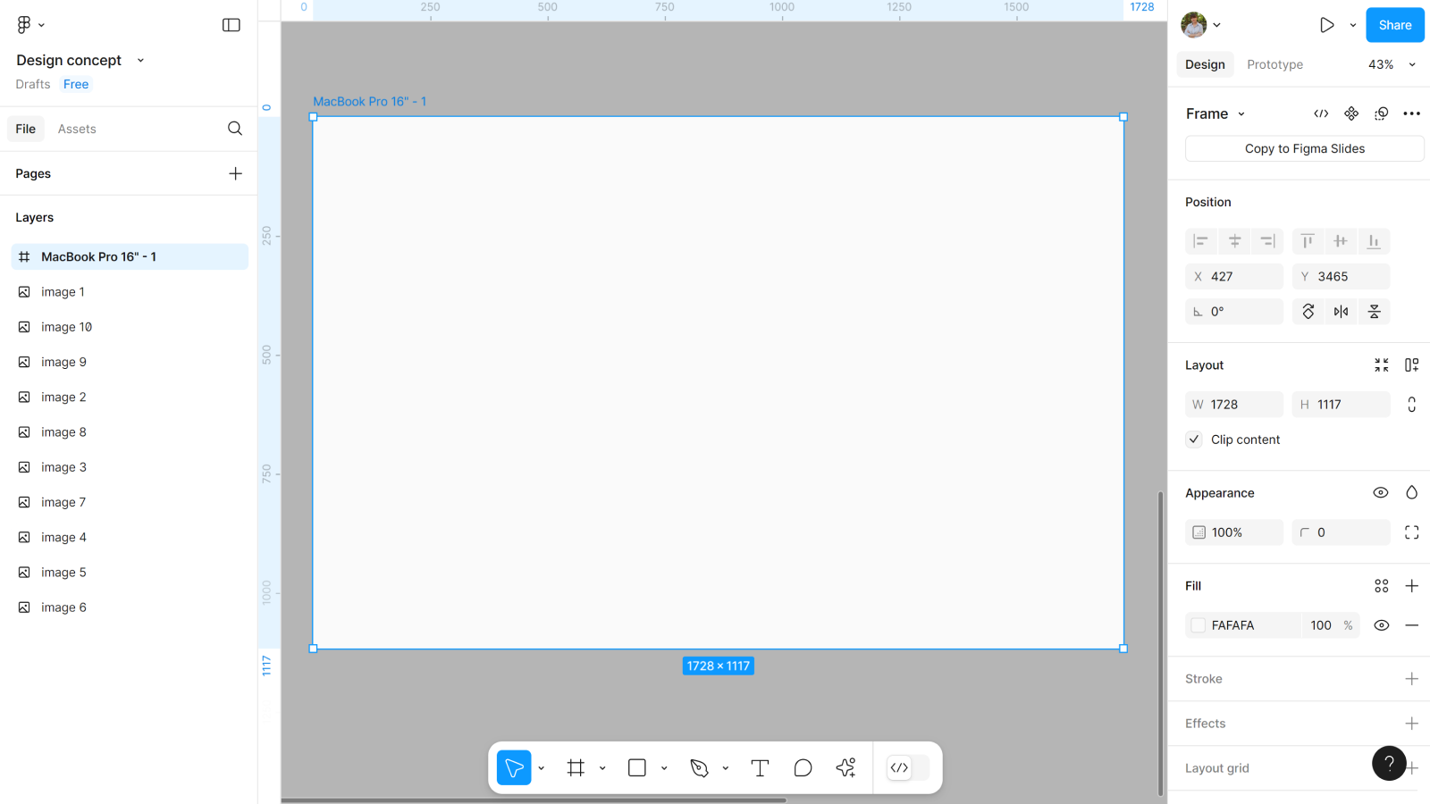Hide the FAFAFA fill visibility
The height and width of the screenshot is (804, 1430).
1381,625
